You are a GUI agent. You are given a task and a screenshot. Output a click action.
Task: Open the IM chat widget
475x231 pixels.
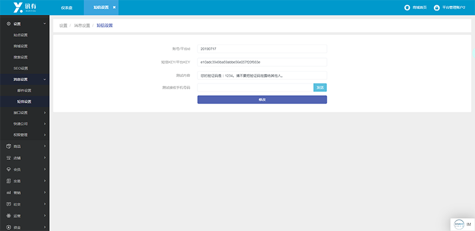[x=463, y=224]
